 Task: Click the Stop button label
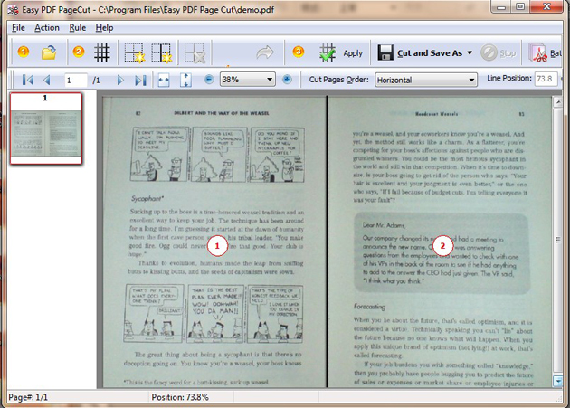[x=508, y=53]
